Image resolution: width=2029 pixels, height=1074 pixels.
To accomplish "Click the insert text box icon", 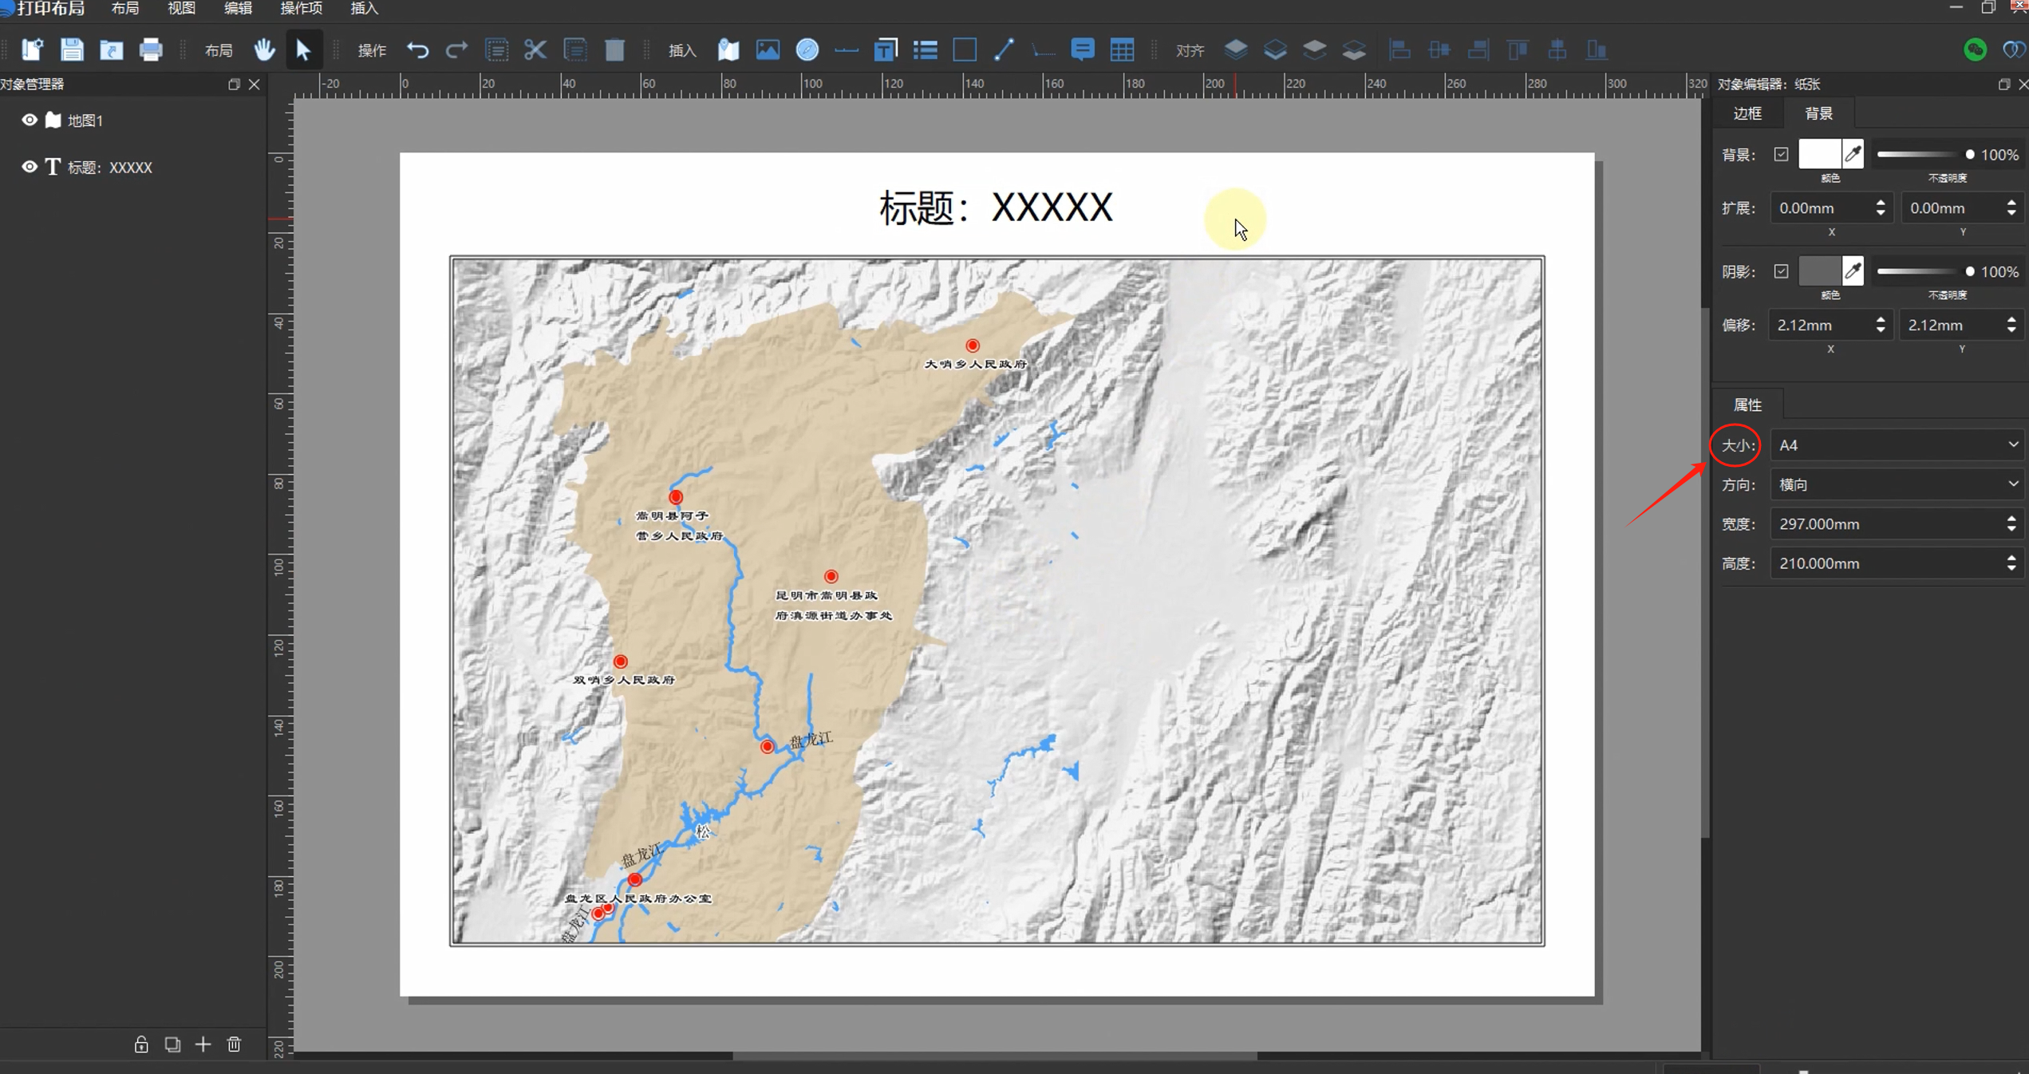I will 886,50.
